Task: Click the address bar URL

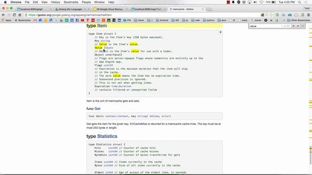Action: 70,15
